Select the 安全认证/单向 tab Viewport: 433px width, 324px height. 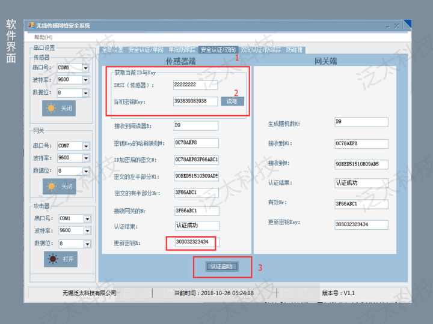[146, 50]
